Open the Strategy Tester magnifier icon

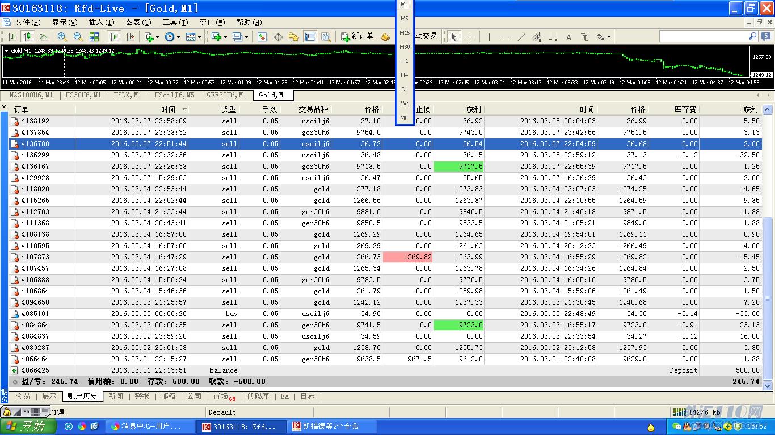pyautogui.click(x=326, y=37)
